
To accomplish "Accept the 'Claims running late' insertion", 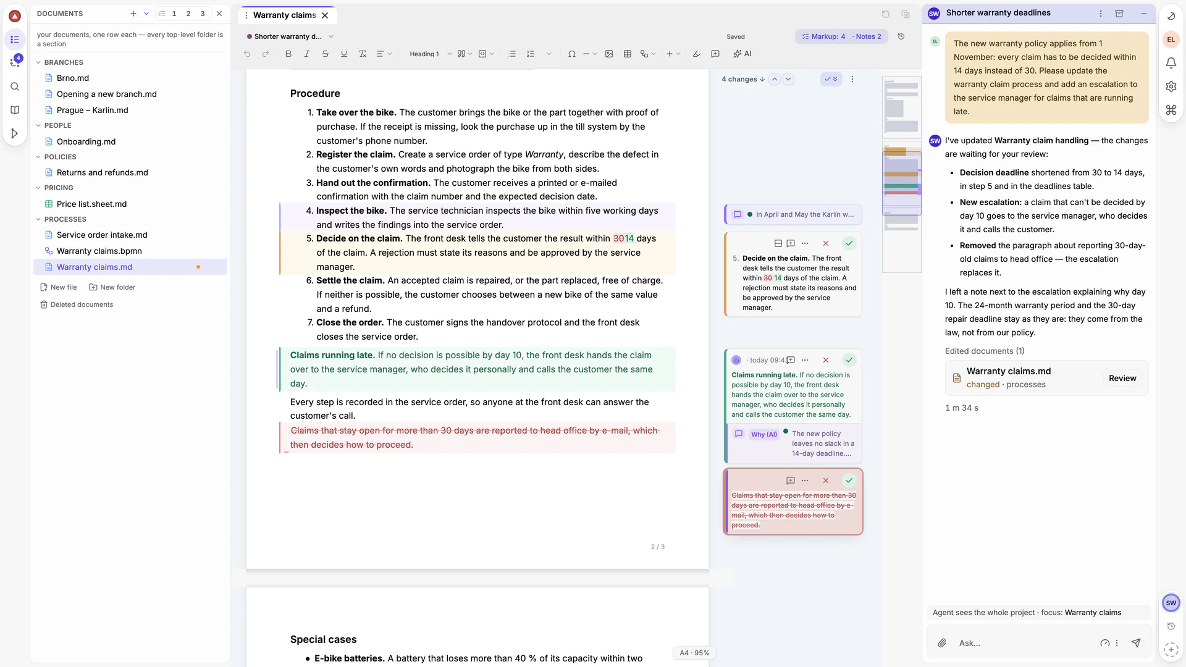I will 849,360.
